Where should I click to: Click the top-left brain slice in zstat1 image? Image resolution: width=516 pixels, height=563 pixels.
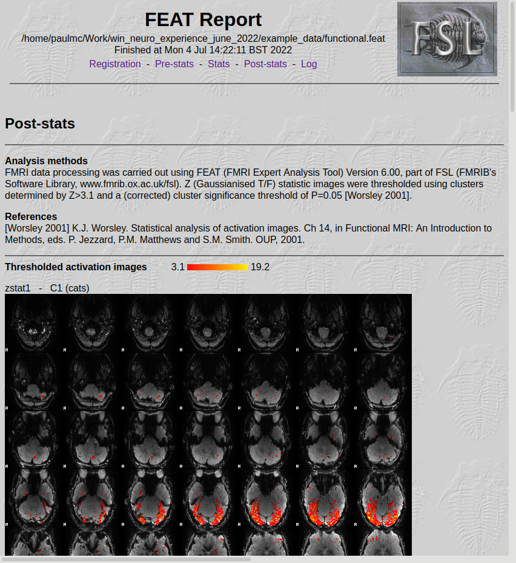tap(33, 324)
